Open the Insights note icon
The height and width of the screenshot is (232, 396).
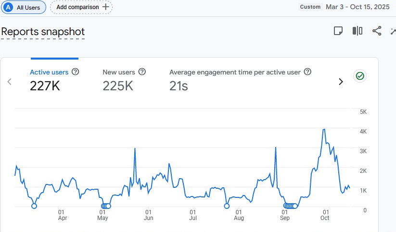pos(338,31)
